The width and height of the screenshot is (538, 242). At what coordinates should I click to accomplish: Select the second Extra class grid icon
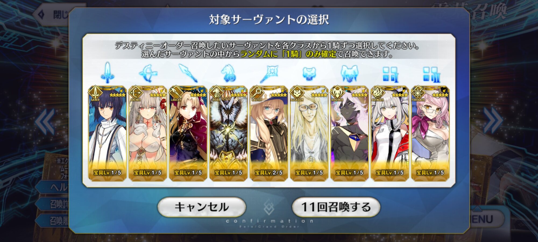tap(430, 74)
